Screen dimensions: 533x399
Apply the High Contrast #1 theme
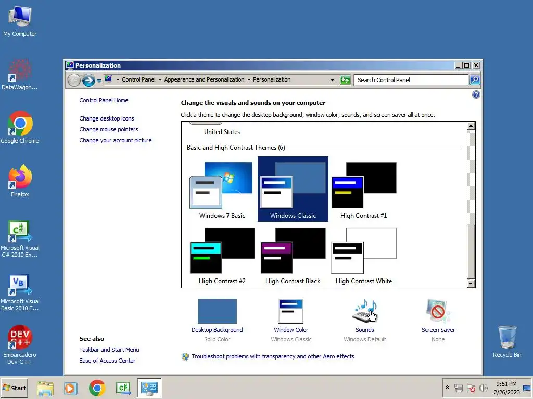[x=363, y=190]
